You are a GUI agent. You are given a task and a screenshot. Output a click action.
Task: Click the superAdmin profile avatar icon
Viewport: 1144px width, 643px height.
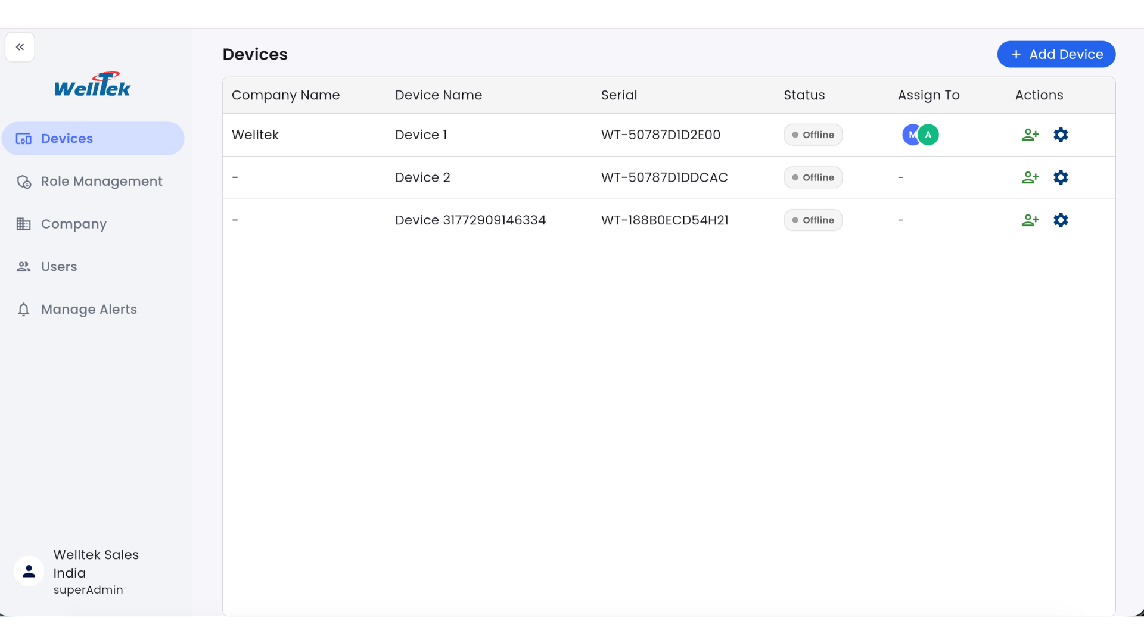29,572
